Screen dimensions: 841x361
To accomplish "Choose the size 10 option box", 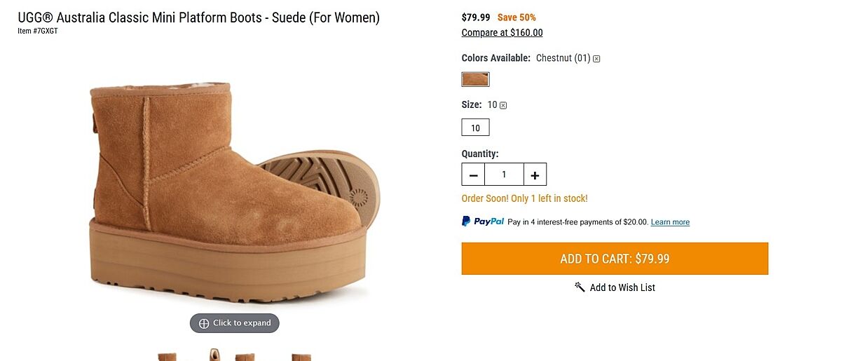I will pyautogui.click(x=475, y=128).
